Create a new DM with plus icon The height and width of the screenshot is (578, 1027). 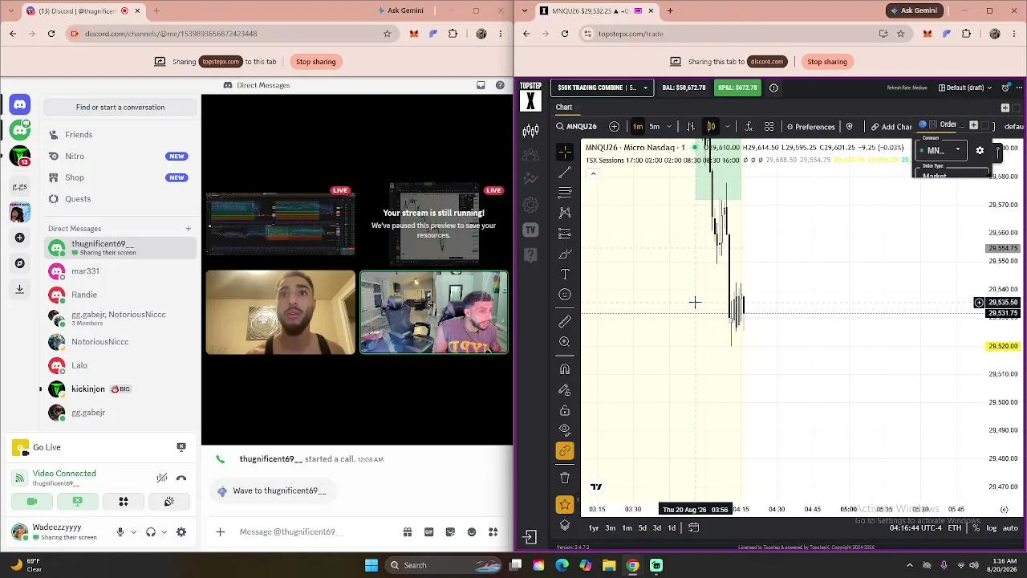coord(188,229)
